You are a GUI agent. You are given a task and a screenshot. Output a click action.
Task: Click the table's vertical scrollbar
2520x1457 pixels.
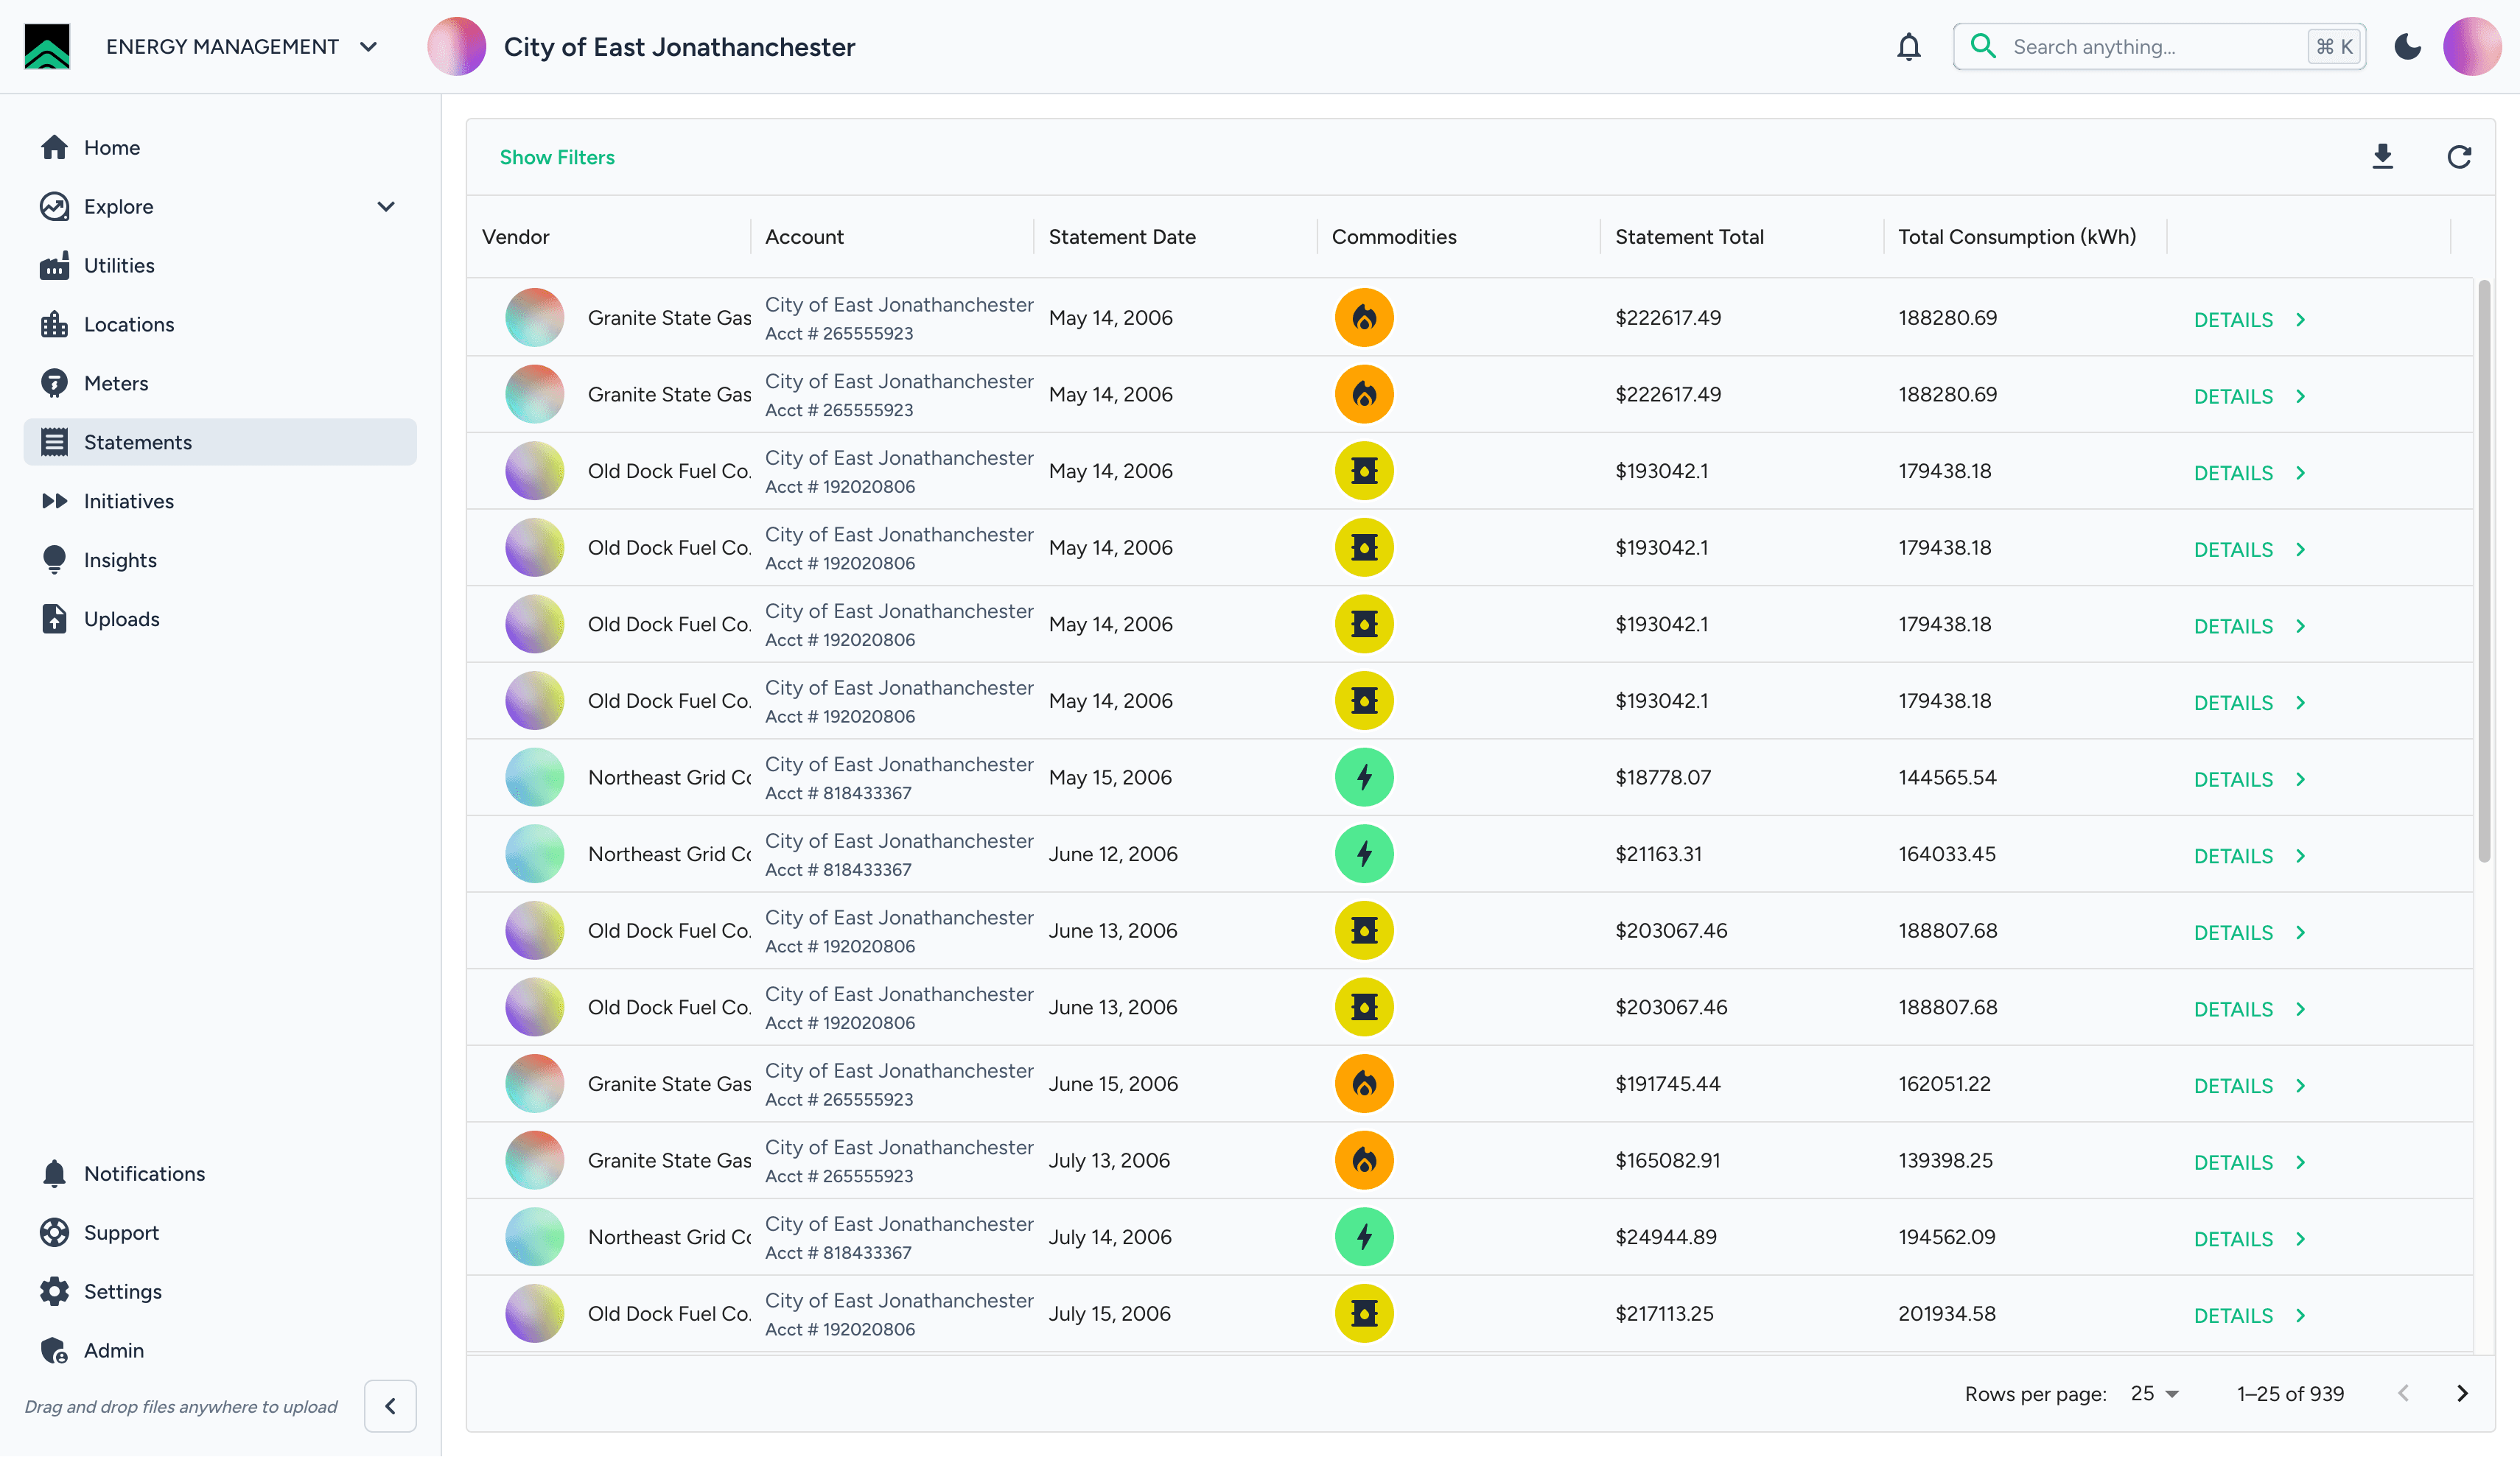[2484, 570]
